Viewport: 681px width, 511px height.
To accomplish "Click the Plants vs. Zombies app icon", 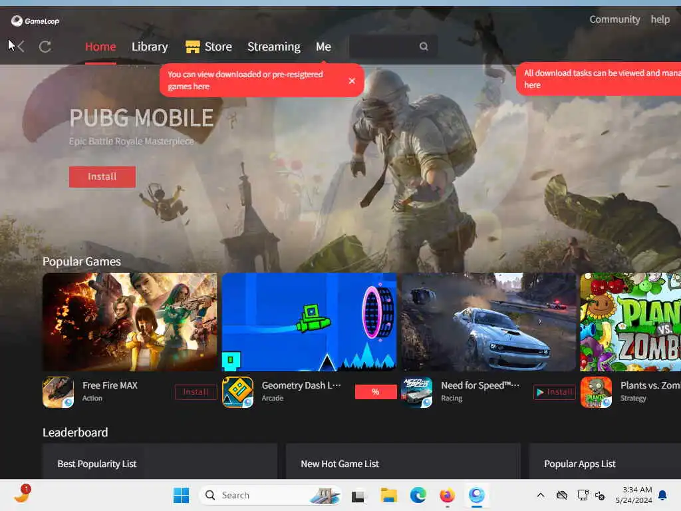I will coord(596,392).
